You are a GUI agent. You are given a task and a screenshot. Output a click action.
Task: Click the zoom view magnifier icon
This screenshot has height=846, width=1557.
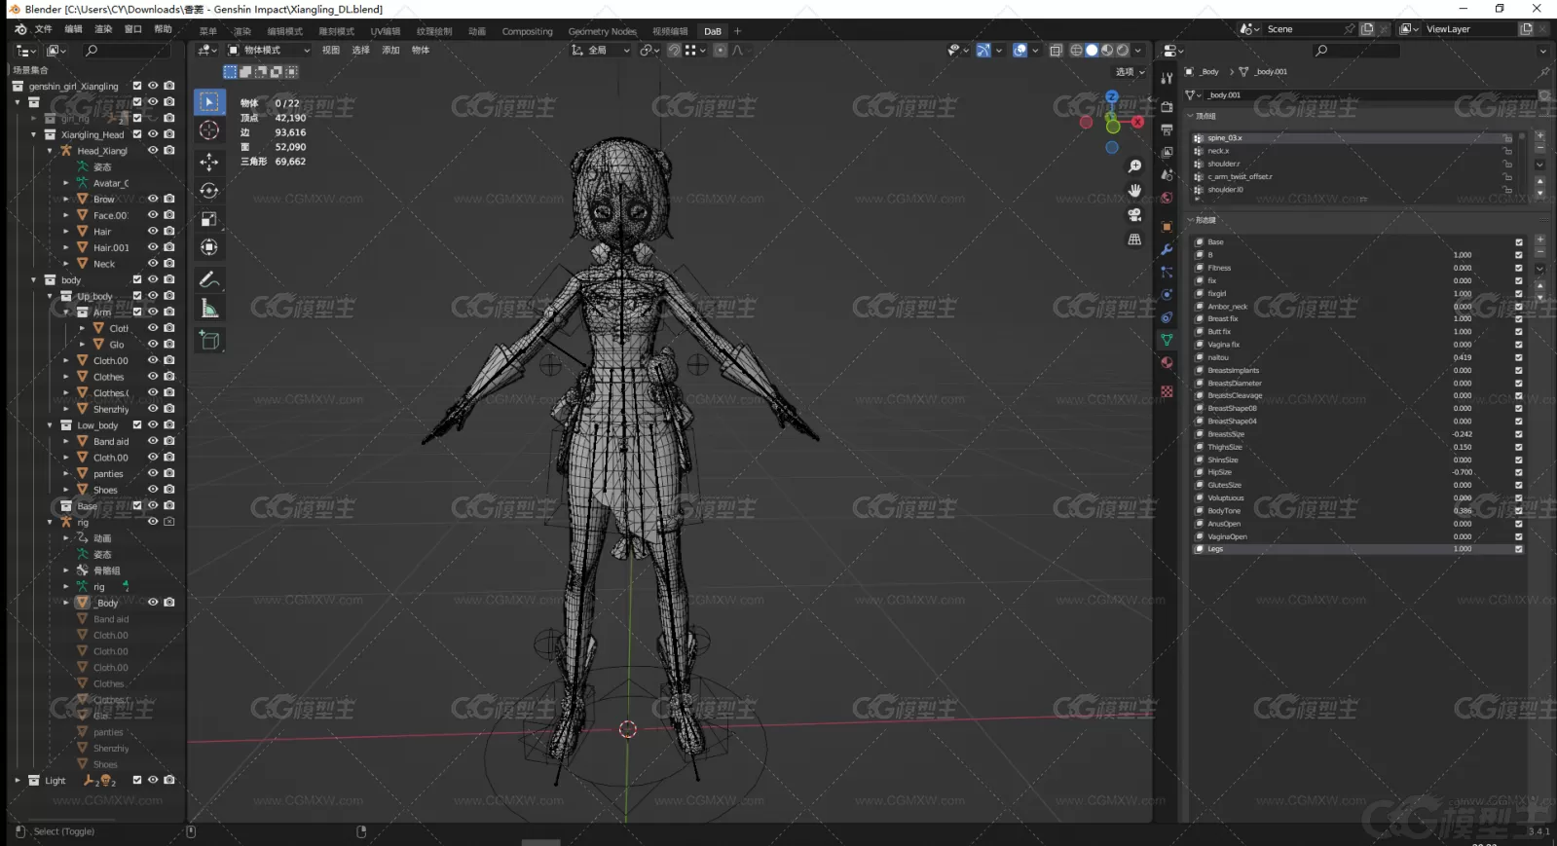(x=1134, y=167)
